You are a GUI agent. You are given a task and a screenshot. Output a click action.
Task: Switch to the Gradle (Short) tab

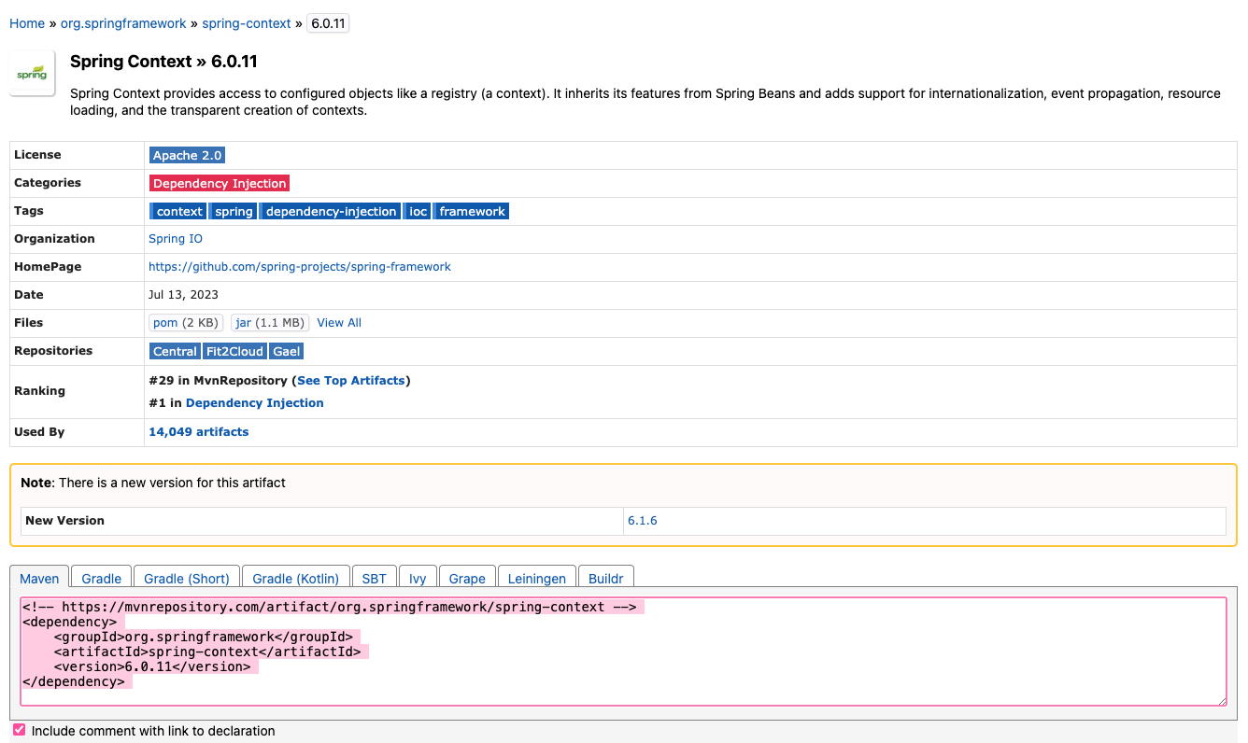point(187,578)
